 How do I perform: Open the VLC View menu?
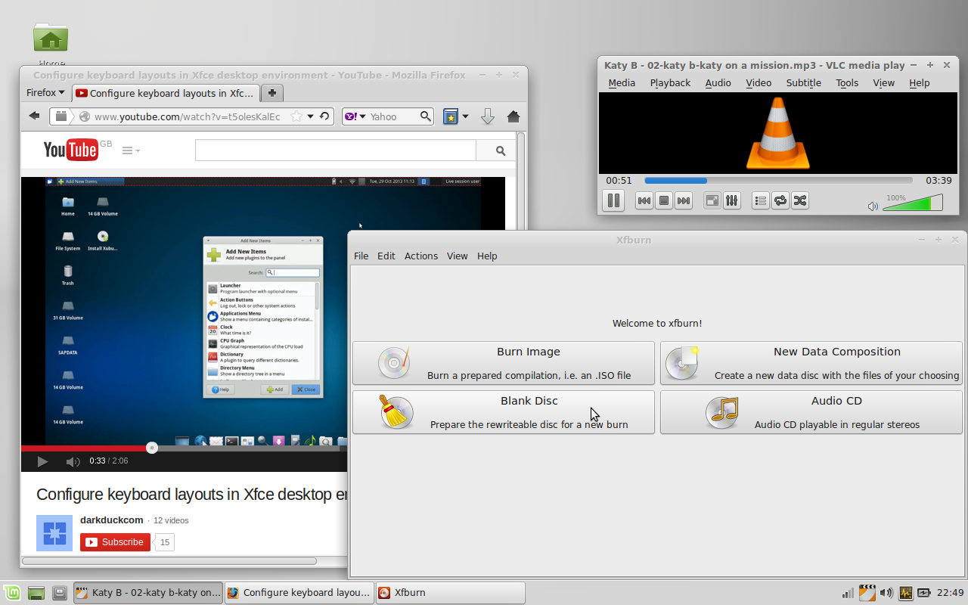click(883, 83)
